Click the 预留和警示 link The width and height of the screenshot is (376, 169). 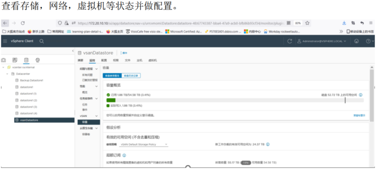click(359, 115)
